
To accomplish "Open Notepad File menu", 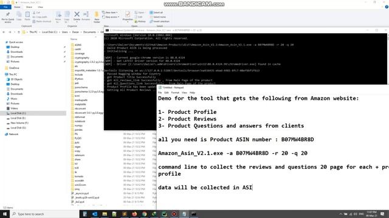I will click(x=160, y=93).
